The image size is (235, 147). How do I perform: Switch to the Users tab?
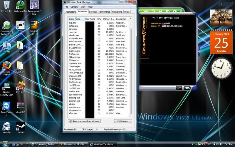[127, 12]
